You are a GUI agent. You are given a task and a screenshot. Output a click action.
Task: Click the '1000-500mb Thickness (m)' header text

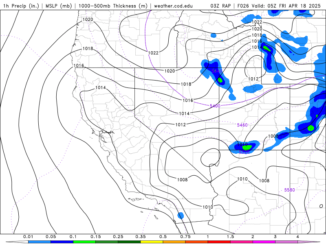113,6
